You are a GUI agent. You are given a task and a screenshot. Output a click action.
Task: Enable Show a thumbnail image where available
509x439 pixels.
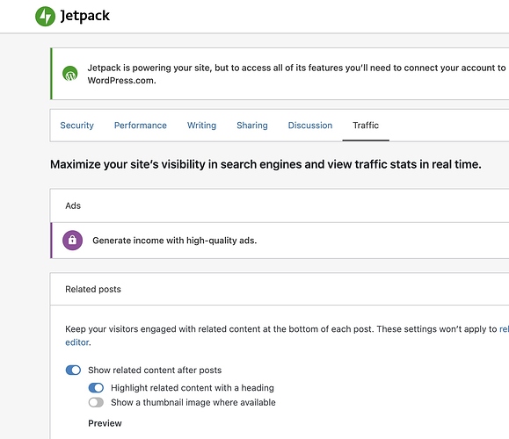96,402
